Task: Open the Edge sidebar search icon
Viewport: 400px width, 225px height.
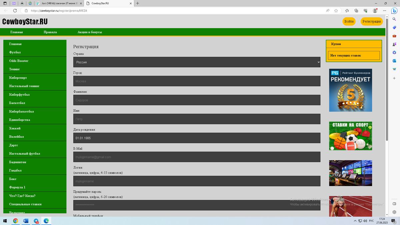Action: click(x=394, y=19)
